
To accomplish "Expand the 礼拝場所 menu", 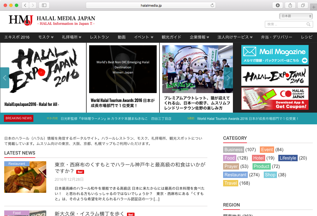I will click(x=71, y=37).
